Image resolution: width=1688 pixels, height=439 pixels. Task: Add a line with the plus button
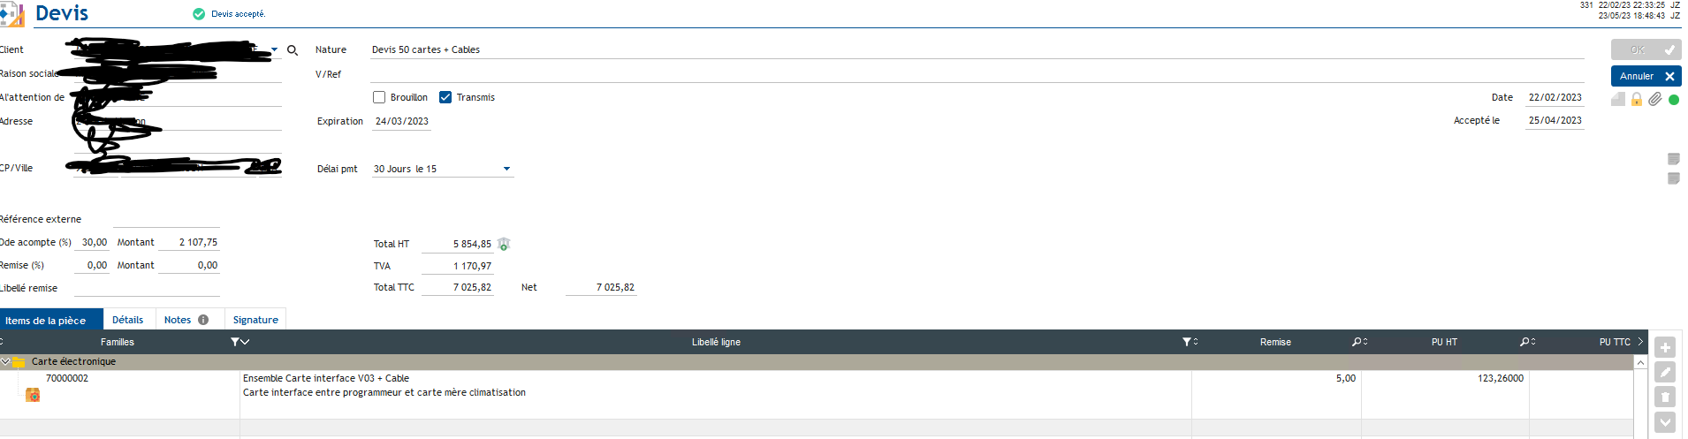point(1664,348)
